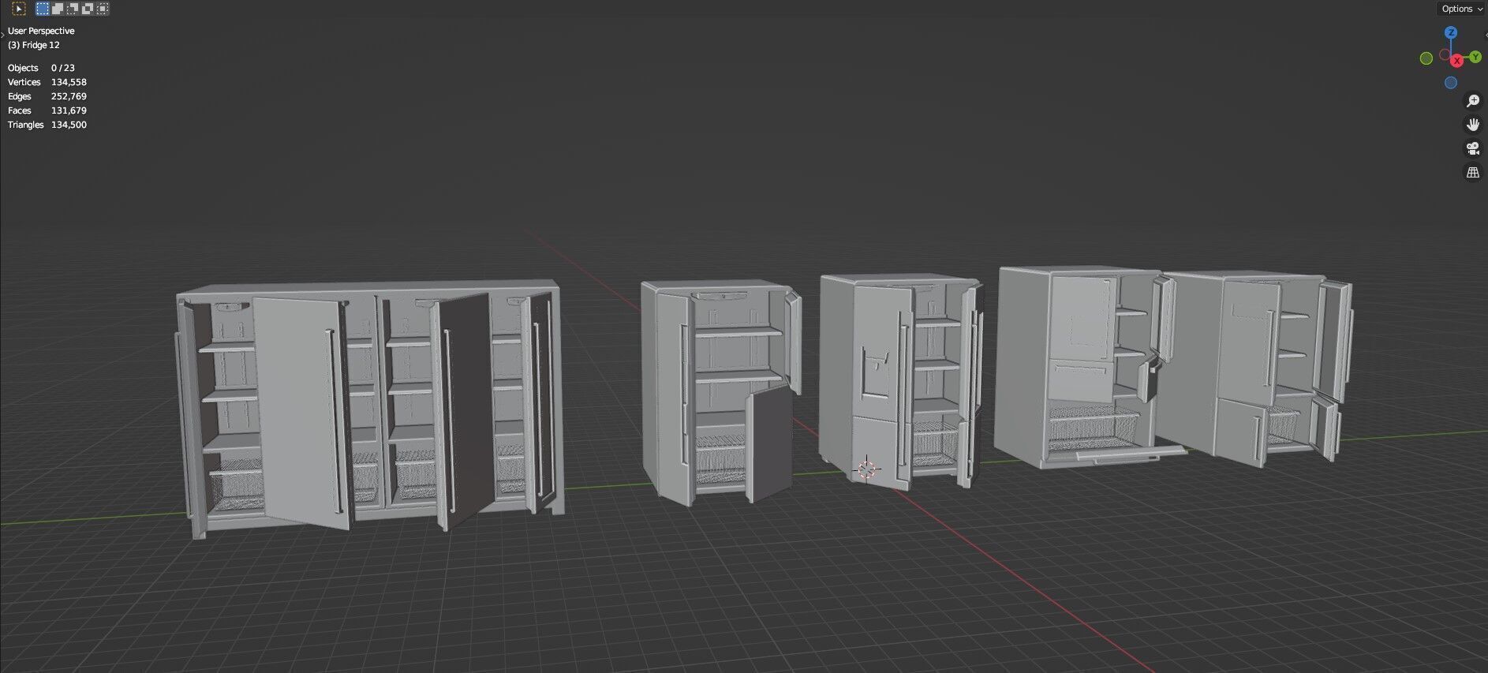Click the negative Y green gizmo circle
The height and width of the screenshot is (673, 1488).
pos(1426,58)
